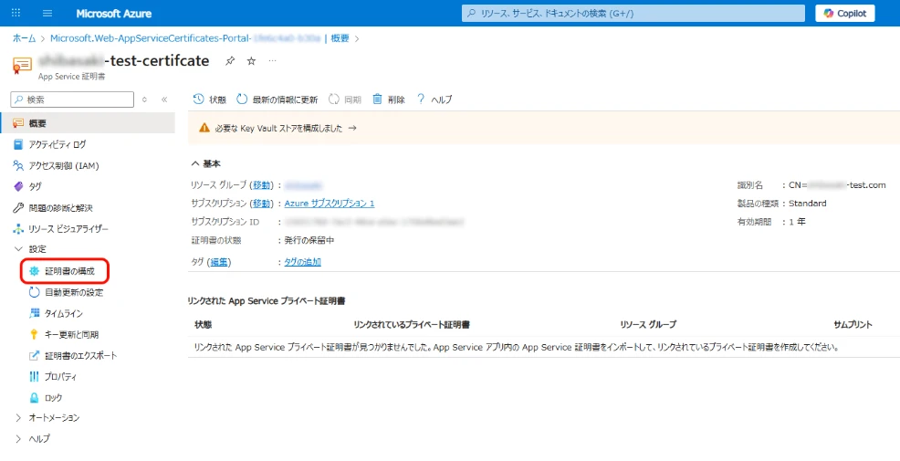Expand the ヘルプ section in sidebar
The image size is (900, 461).
[x=19, y=439]
